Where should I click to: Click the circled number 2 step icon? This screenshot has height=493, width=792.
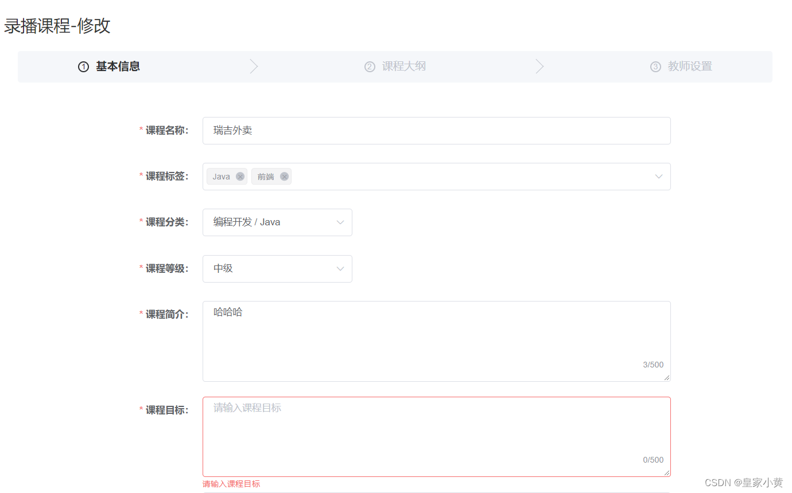click(x=370, y=67)
